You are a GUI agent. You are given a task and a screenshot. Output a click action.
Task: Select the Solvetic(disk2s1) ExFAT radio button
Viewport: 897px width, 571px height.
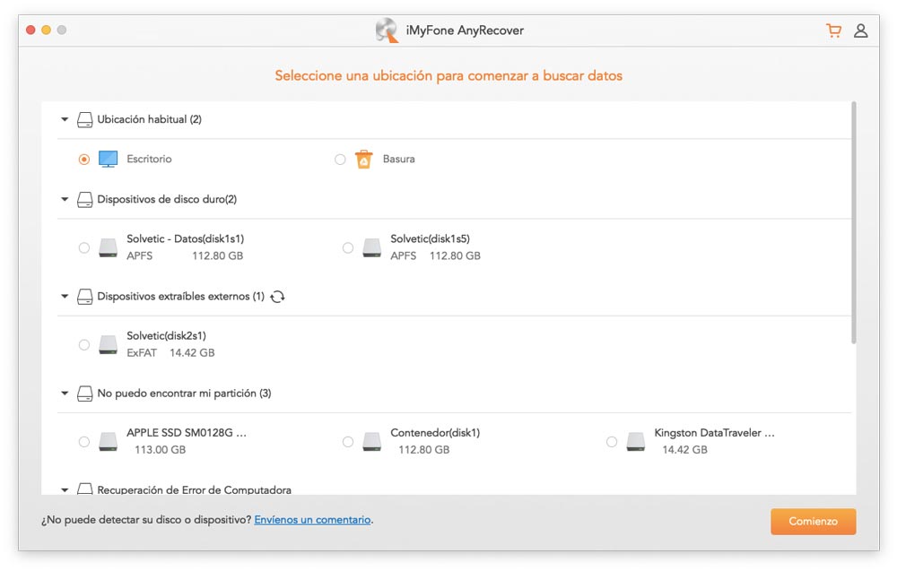[x=84, y=344]
